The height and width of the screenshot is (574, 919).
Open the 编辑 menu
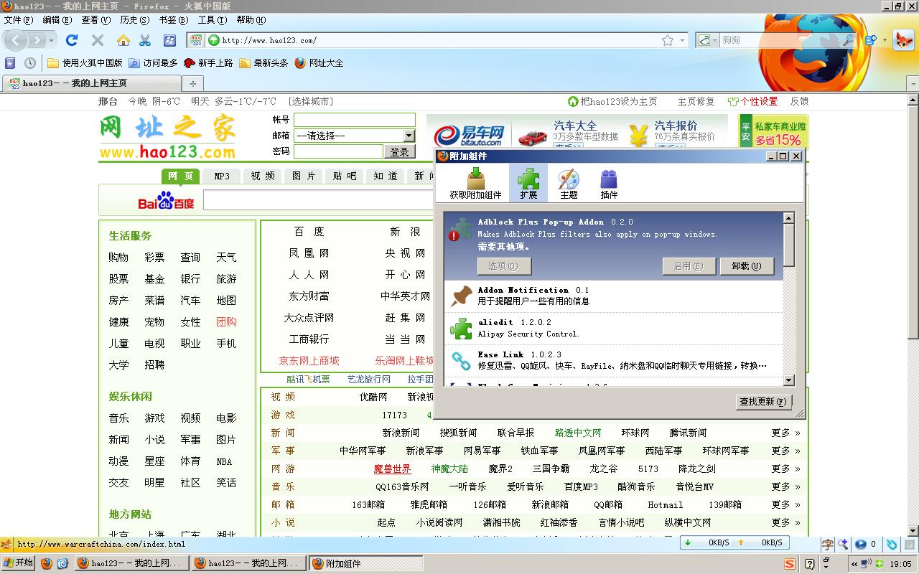pyautogui.click(x=57, y=20)
